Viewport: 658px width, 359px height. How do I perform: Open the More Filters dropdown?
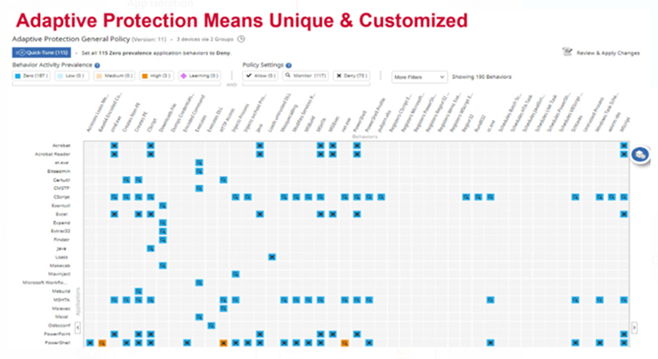(x=419, y=77)
